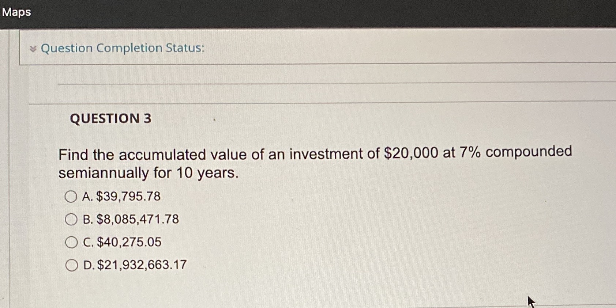
Task: Select radio button for answer C $40,275.05
Action: pos(71,242)
